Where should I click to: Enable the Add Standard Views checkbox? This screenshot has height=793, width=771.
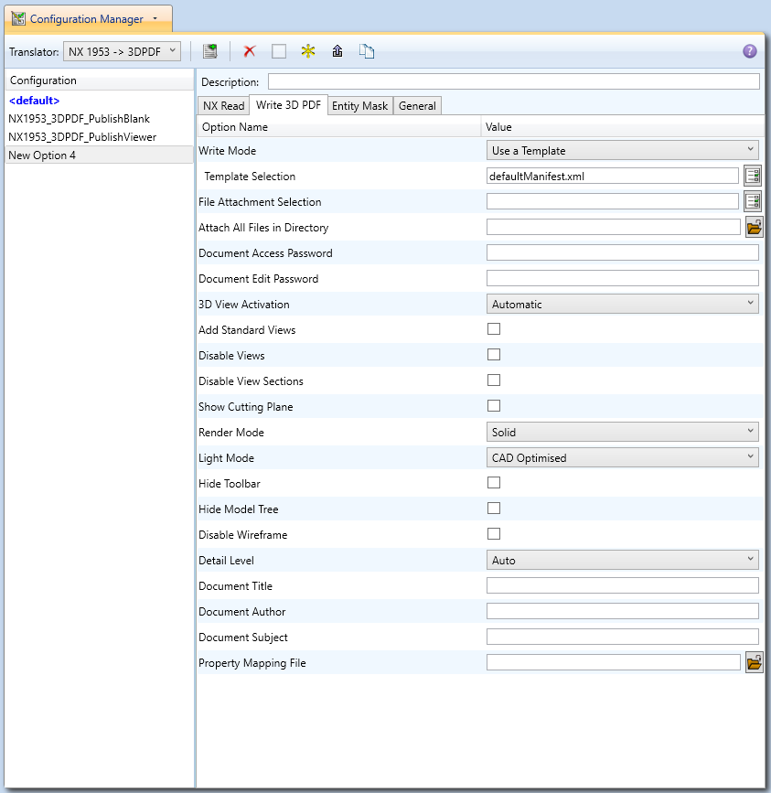[494, 329]
